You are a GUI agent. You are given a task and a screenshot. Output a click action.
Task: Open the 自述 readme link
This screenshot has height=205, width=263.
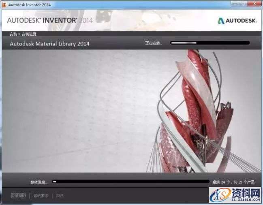coord(60,196)
